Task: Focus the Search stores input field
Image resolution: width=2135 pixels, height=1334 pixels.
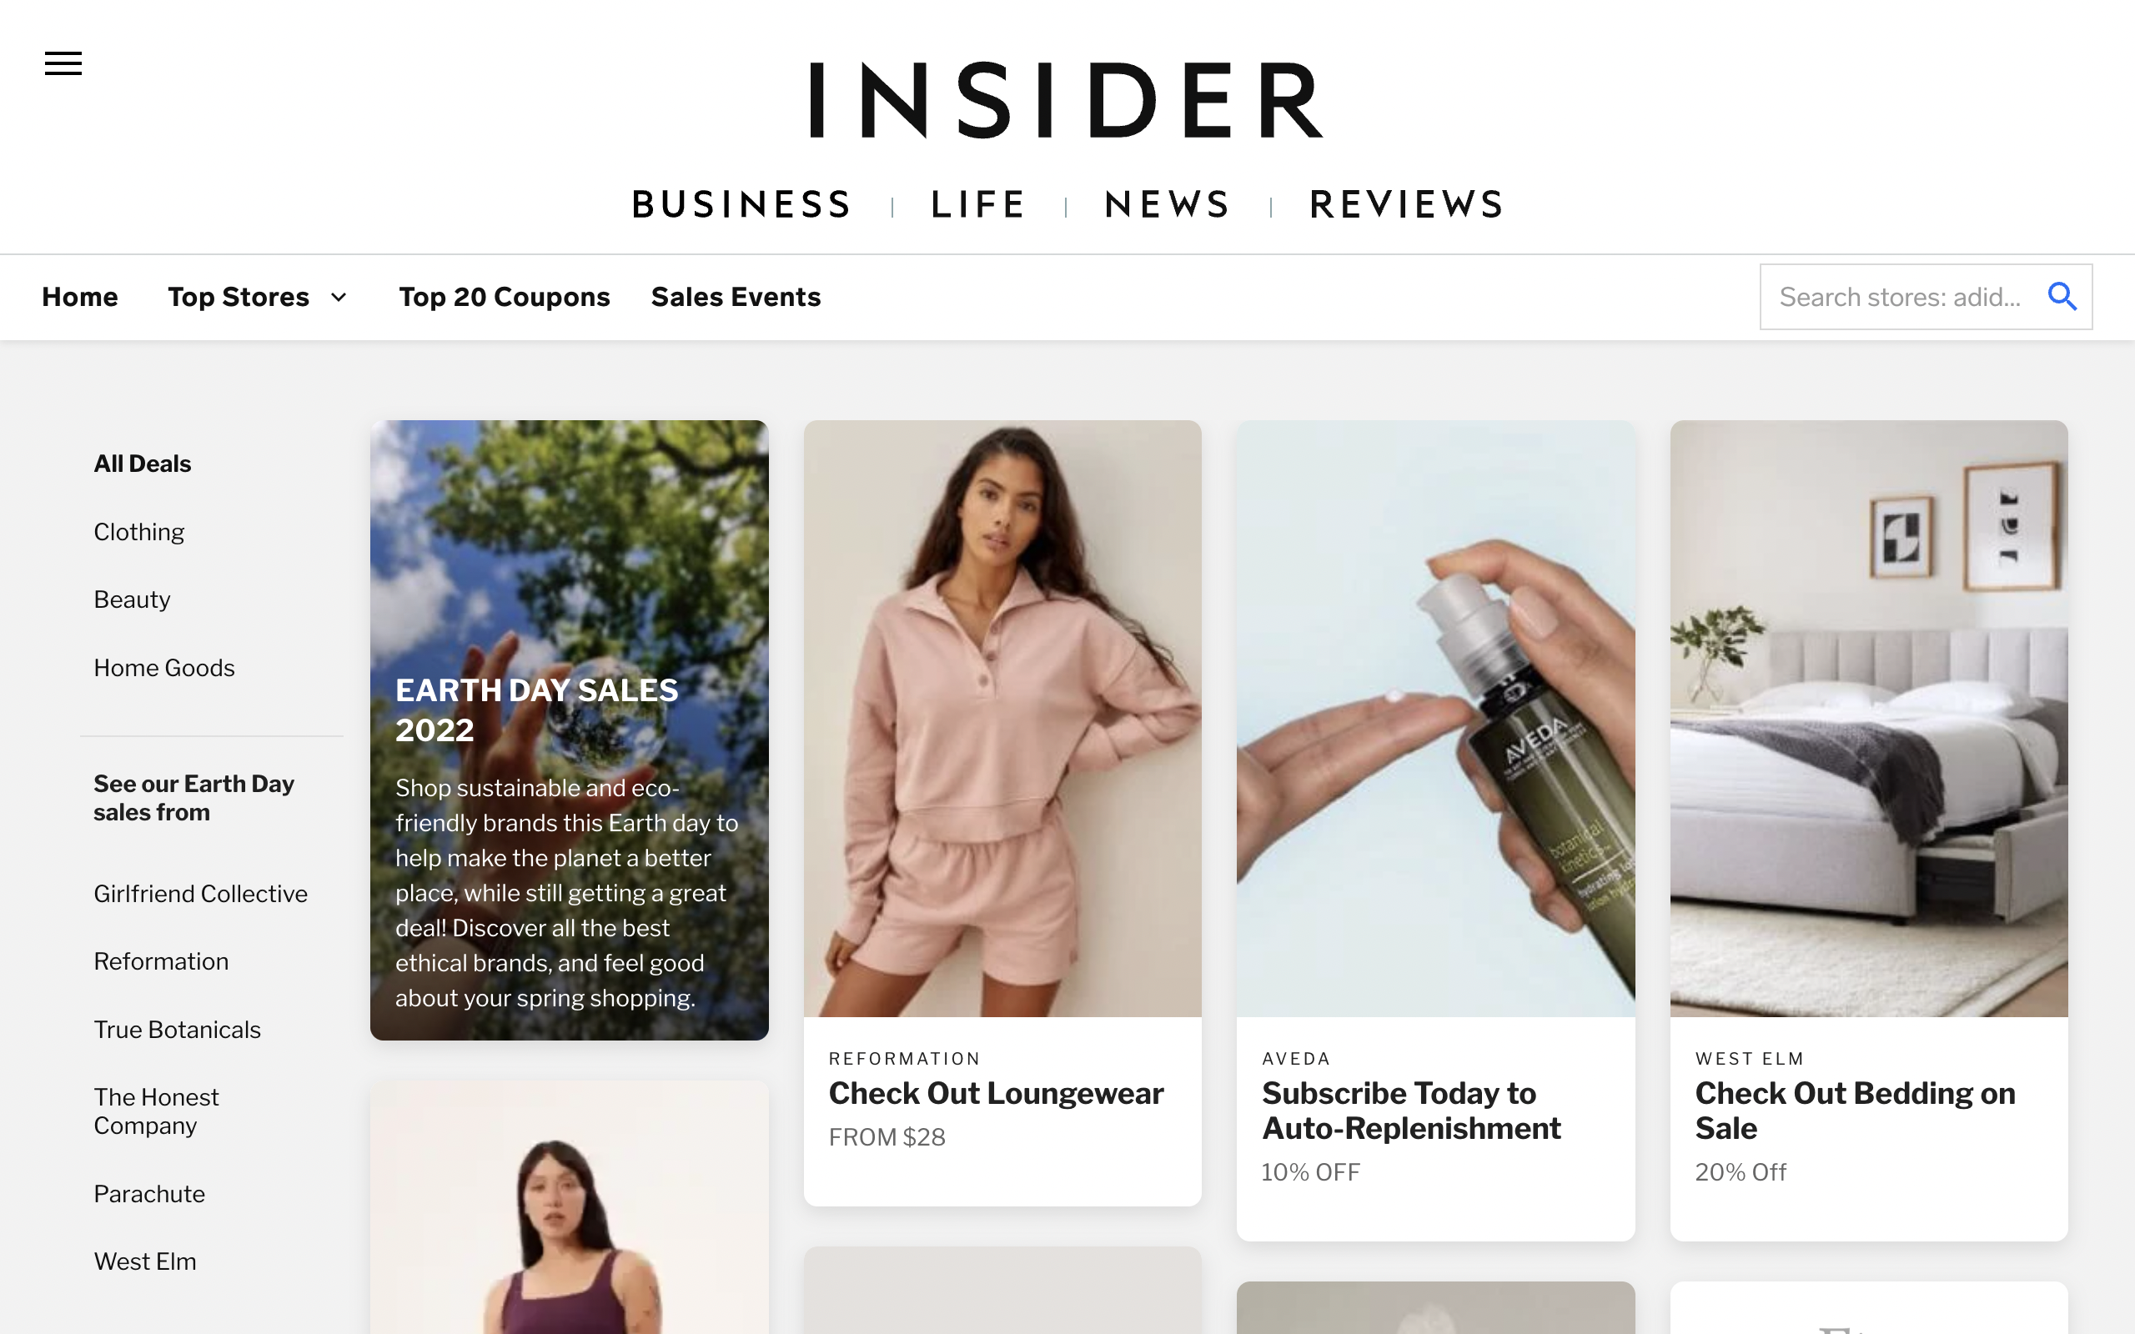Action: pyautogui.click(x=1926, y=297)
